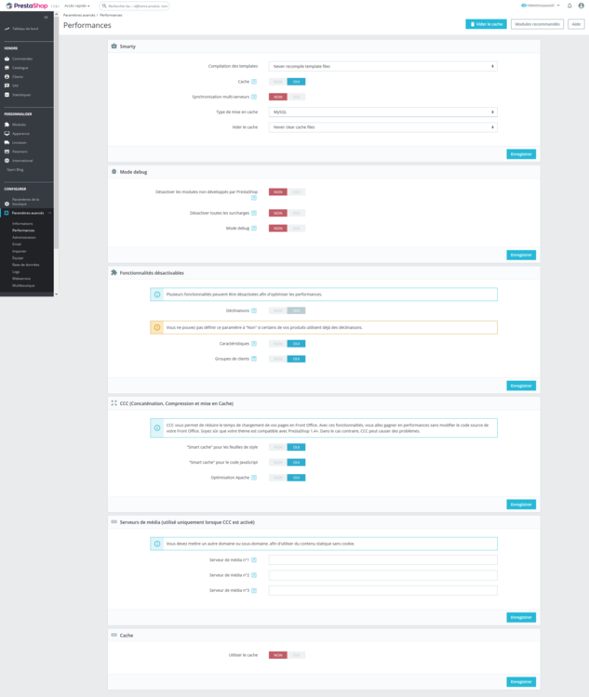589x697 pixels.
Task: Toggle Smart cache pour les feuilles de style
Action: click(x=288, y=447)
